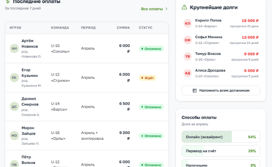The image size is (272, 167).
Task: Click АД avatar of Алиса Дроздова
Action: coord(187,73)
